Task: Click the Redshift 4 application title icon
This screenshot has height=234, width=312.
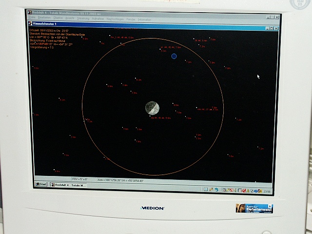Action: [30, 12]
